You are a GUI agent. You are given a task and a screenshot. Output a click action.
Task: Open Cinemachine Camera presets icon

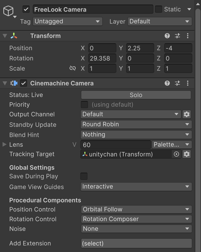pos(177,83)
